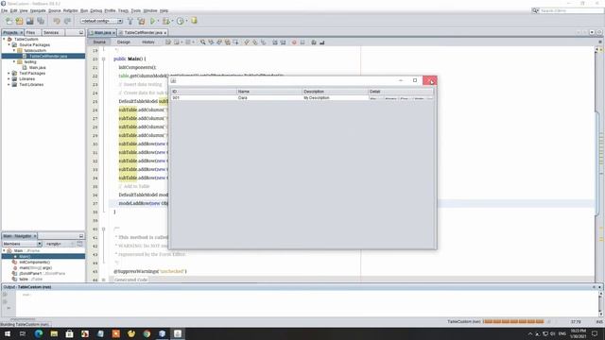The image size is (605, 340).
Task: Click the Build Project hammer icon
Action: [x=130, y=21]
